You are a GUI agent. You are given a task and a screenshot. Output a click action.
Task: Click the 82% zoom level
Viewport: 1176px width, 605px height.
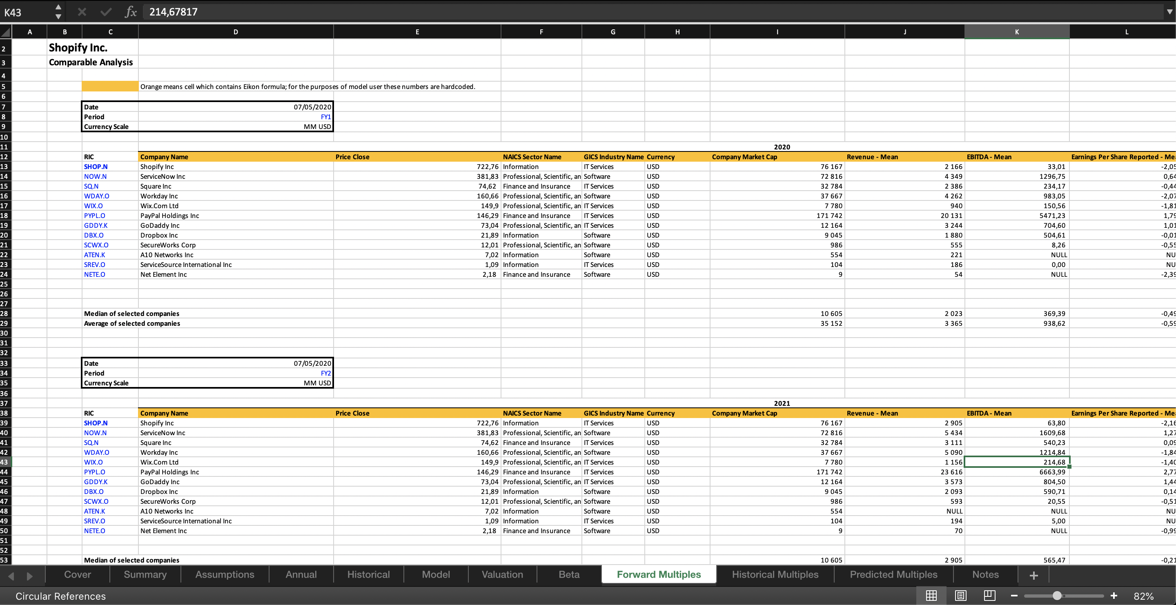(x=1144, y=596)
